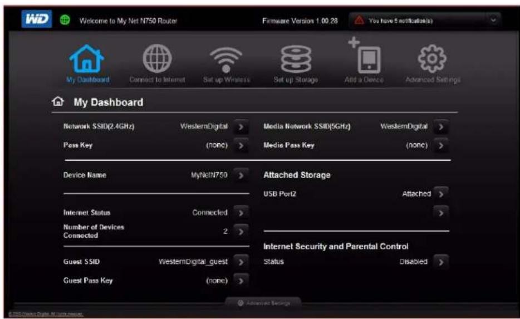520x319 pixels.
Task: Open Pass Key arrow
Action: (x=241, y=145)
